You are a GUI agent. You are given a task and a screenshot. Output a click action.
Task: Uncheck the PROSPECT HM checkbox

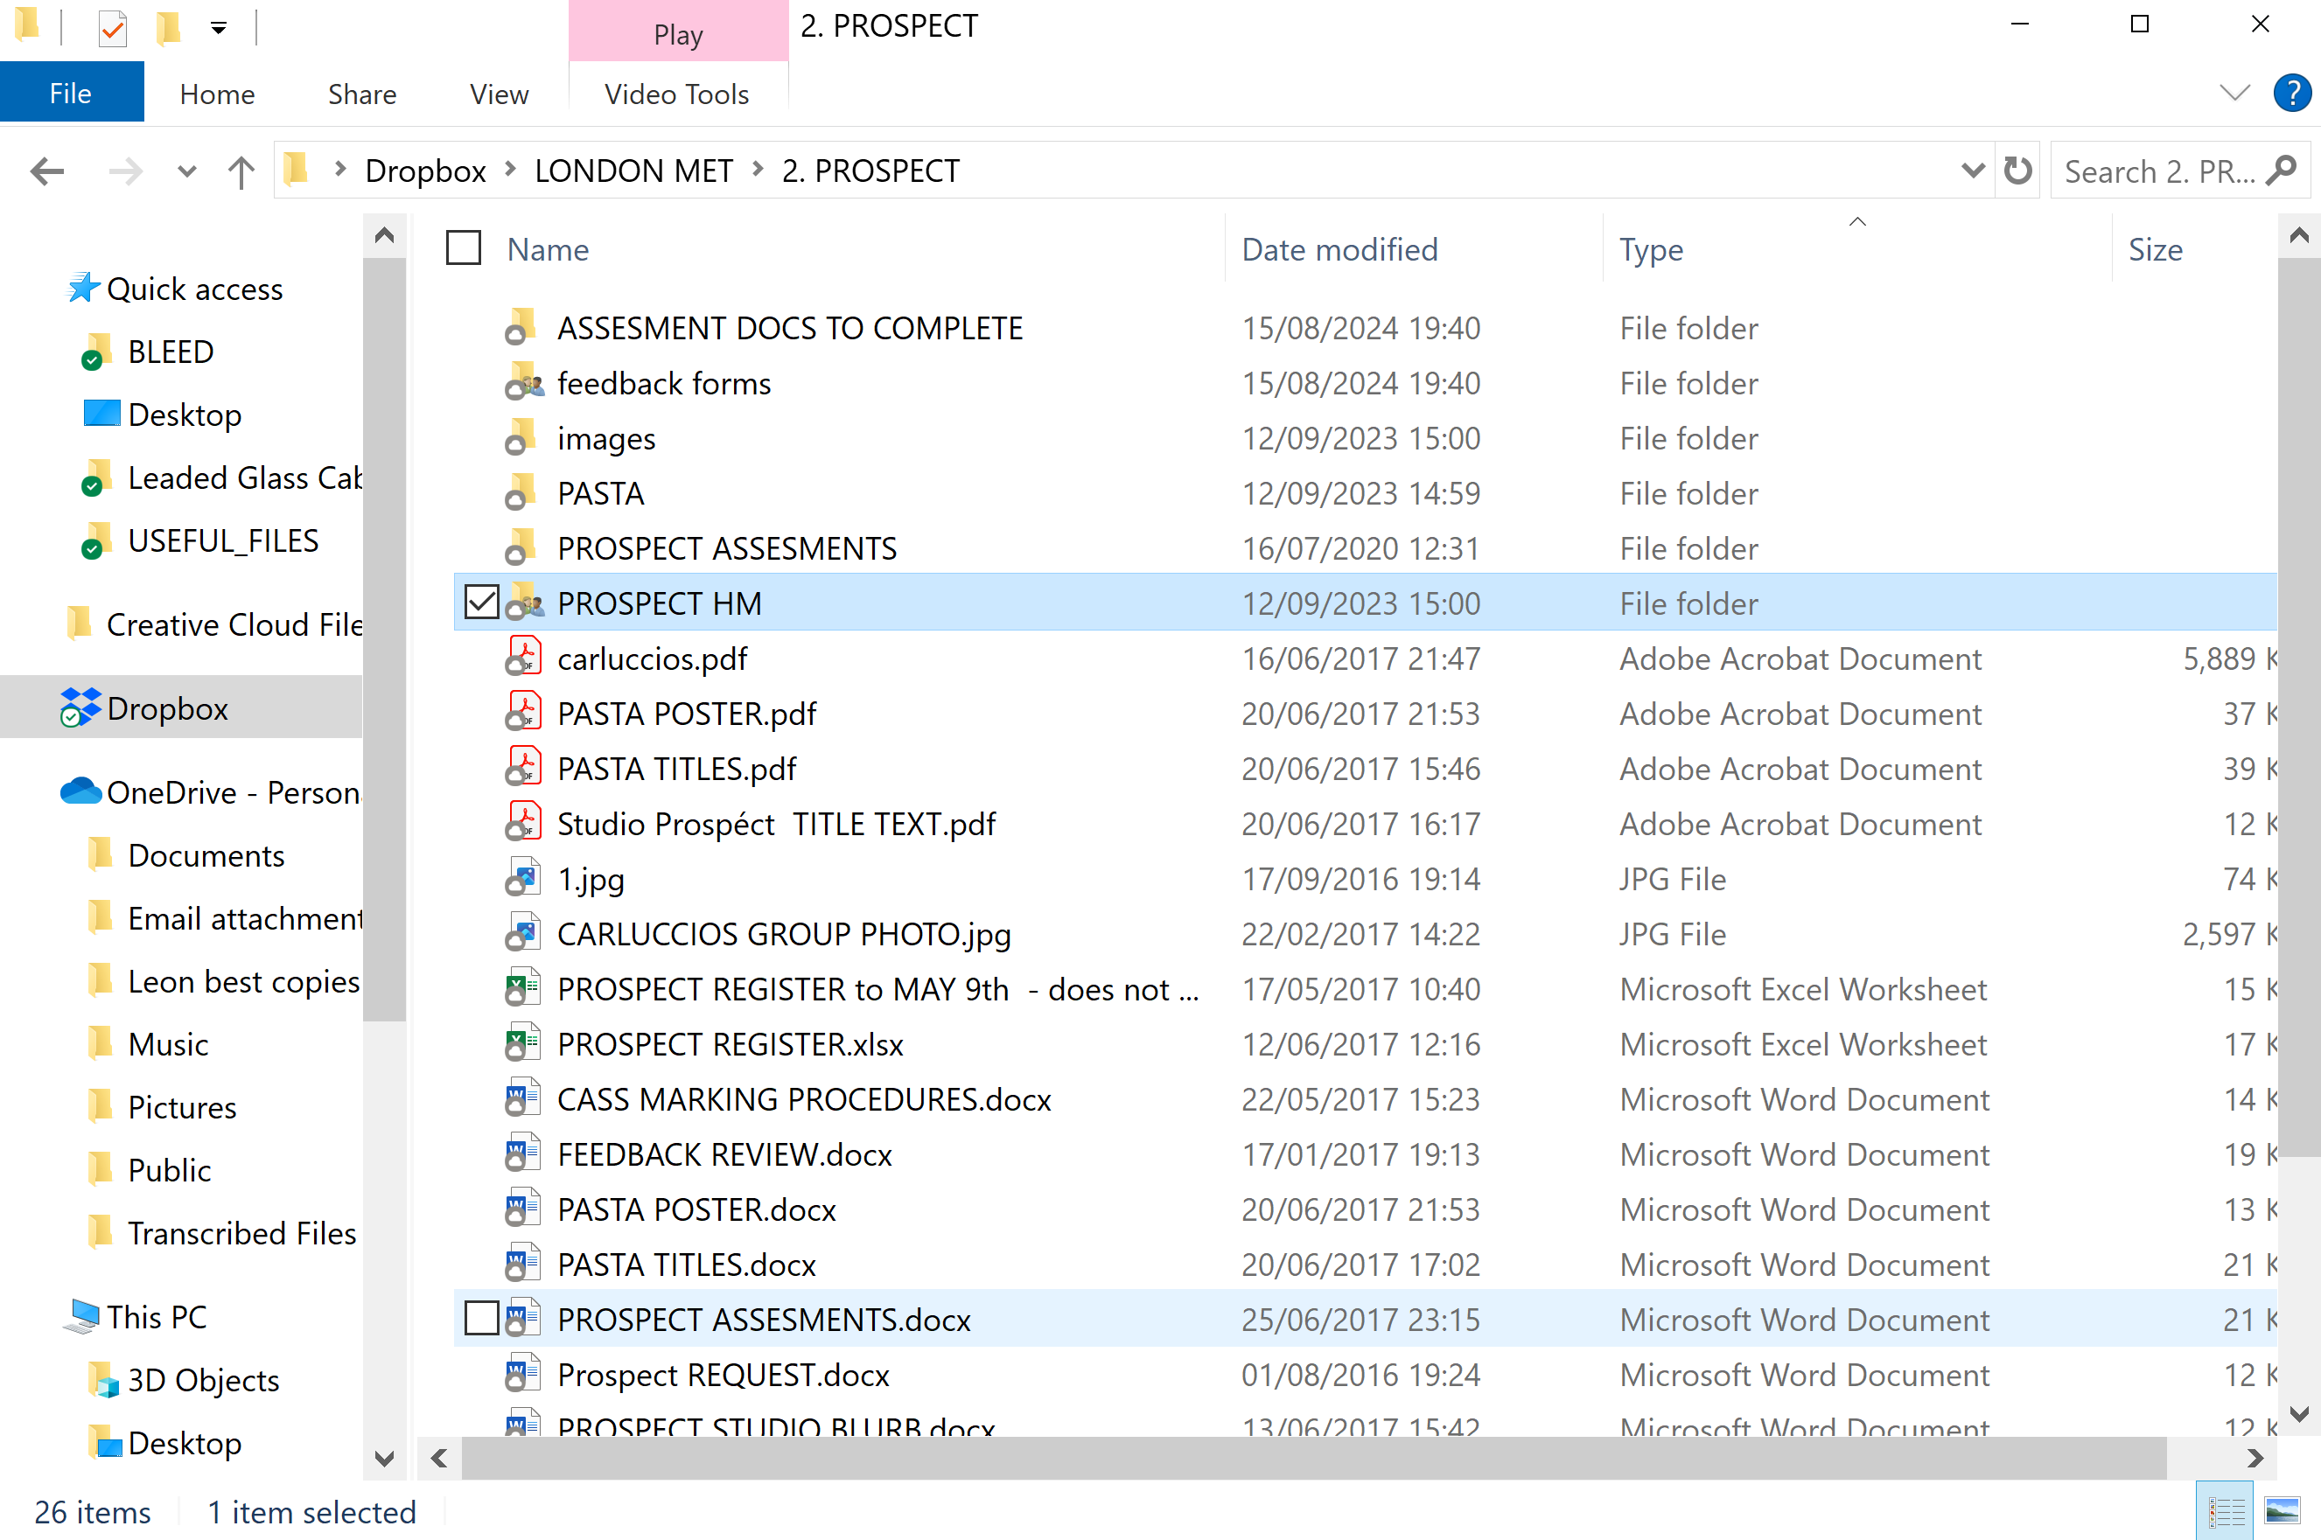[x=481, y=602]
